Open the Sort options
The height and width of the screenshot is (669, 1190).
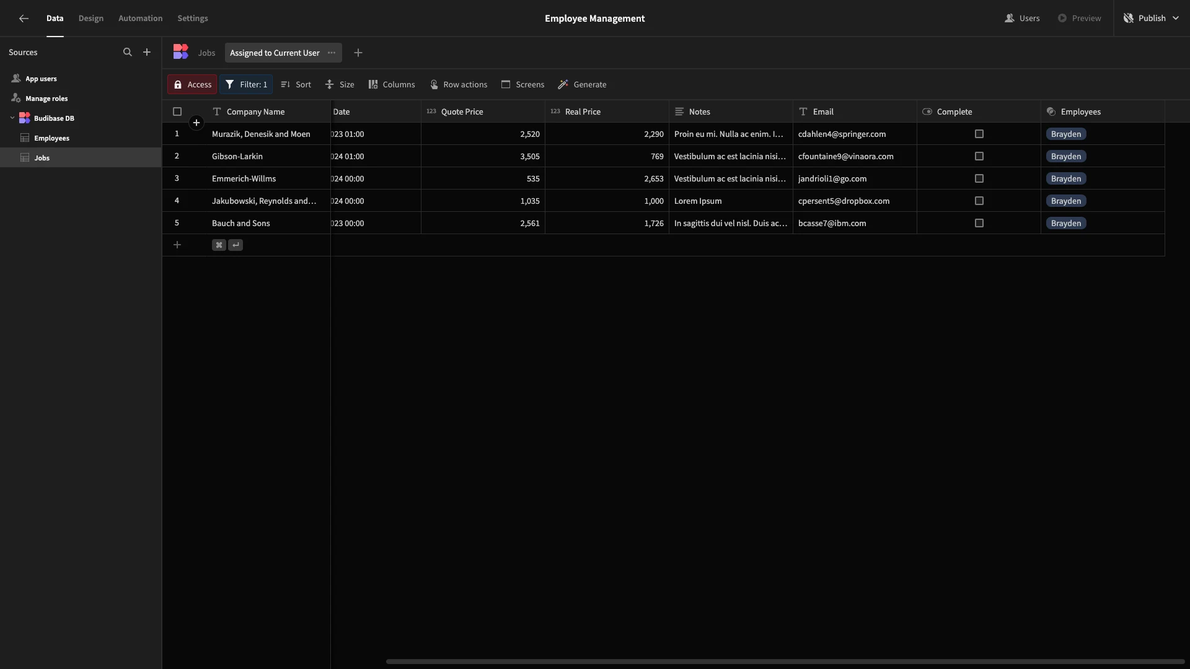tap(296, 84)
